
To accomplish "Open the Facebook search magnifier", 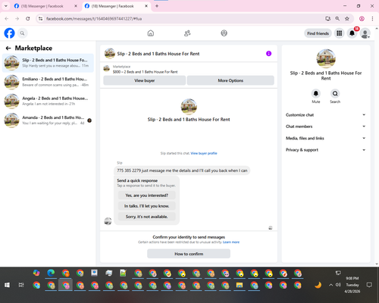I will (22, 33).
